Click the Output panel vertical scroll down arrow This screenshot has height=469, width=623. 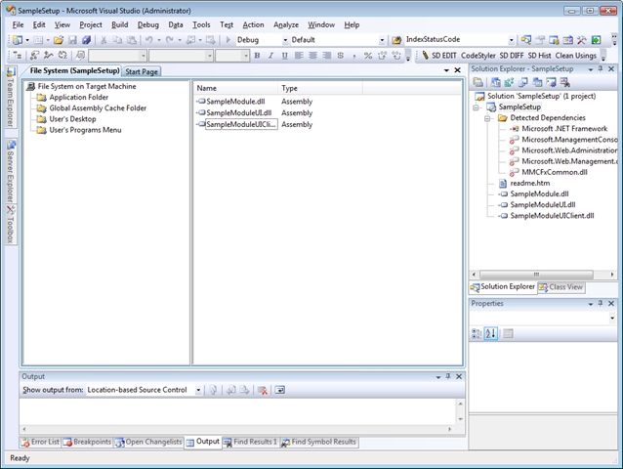[461, 419]
